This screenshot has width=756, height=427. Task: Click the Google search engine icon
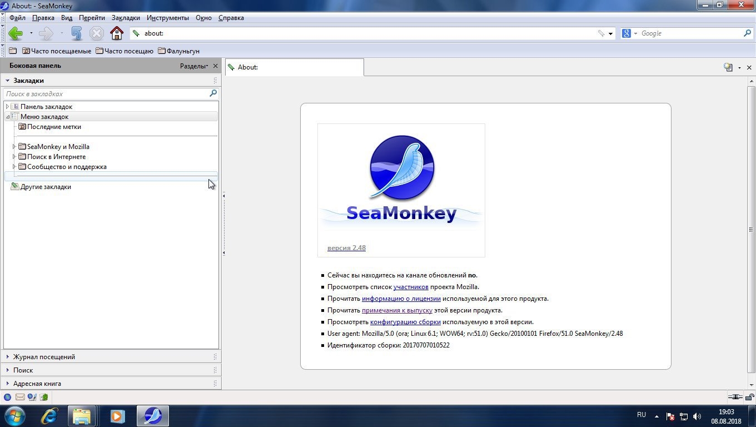(626, 33)
